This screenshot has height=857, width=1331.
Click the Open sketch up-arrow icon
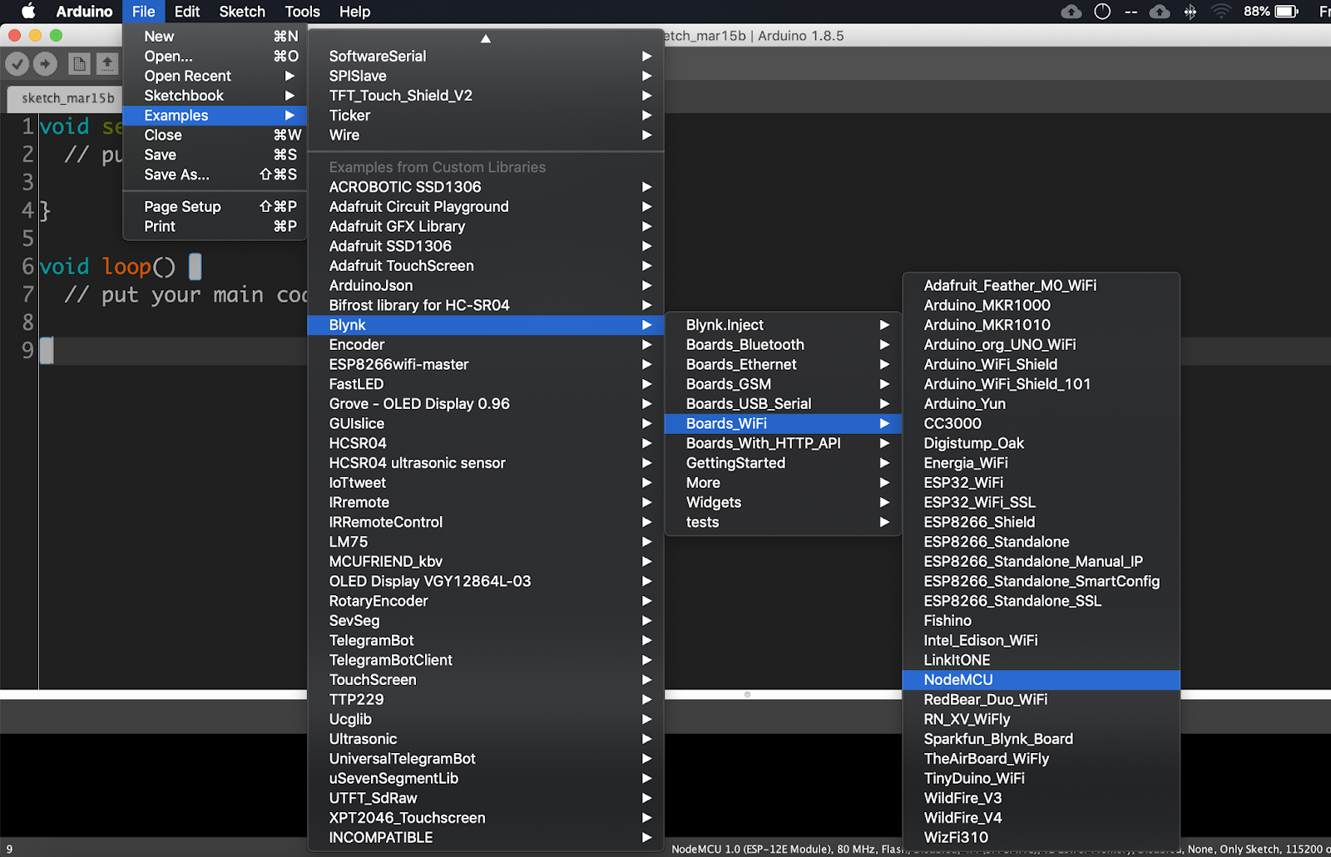pyautogui.click(x=106, y=63)
